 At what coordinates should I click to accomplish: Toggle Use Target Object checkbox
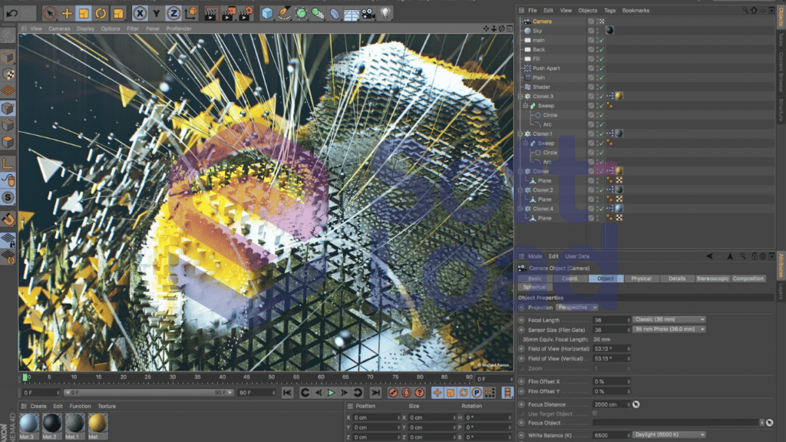click(x=595, y=414)
